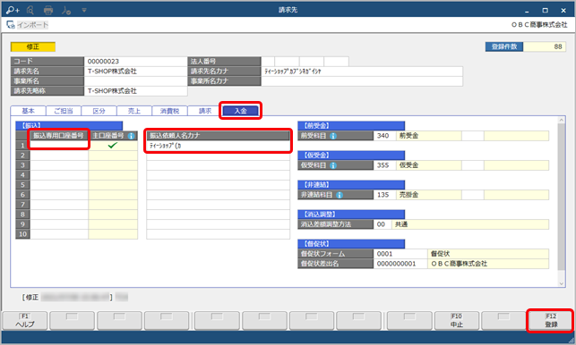Click the 消込差額調整方法 code field 00
The height and width of the screenshot is (345, 576).
pos(383,224)
